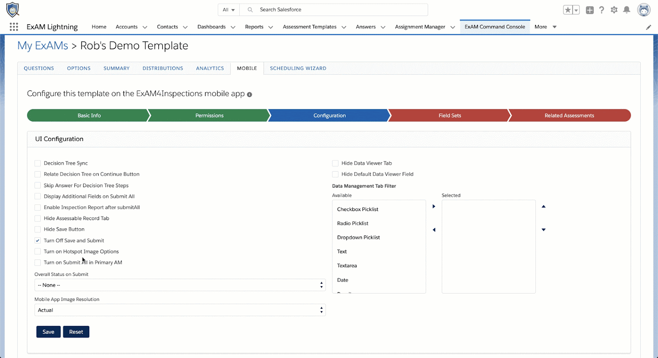The width and height of the screenshot is (658, 358).
Task: Check Turn on Submit All in Primary AM
Action: (x=38, y=263)
